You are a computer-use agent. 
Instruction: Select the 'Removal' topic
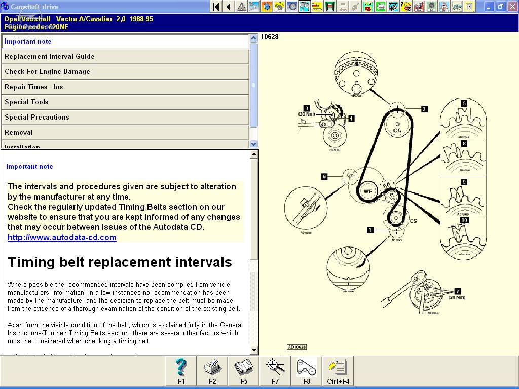click(126, 133)
